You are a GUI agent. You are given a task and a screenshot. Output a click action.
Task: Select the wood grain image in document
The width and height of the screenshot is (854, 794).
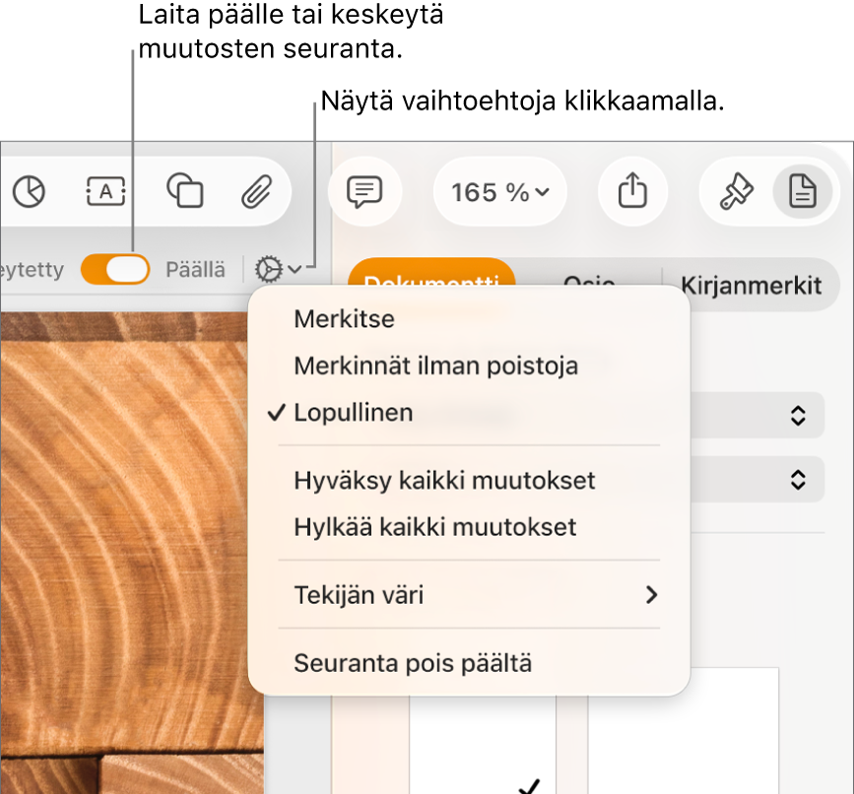pos(132,553)
